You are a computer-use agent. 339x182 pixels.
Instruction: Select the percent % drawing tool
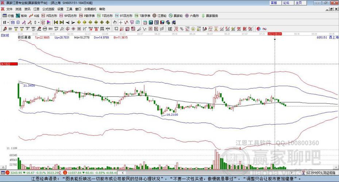click(x=182, y=29)
